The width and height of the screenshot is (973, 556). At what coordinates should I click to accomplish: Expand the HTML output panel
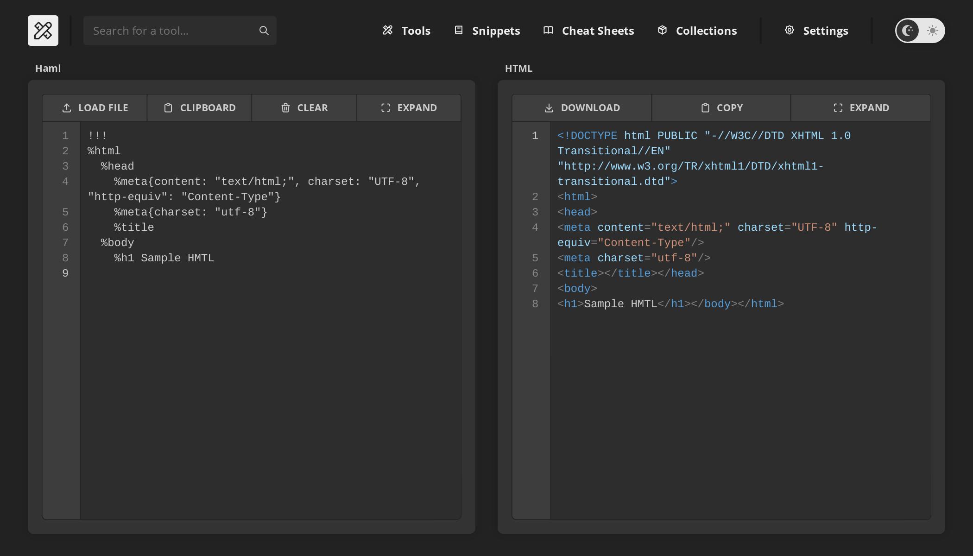pos(861,108)
